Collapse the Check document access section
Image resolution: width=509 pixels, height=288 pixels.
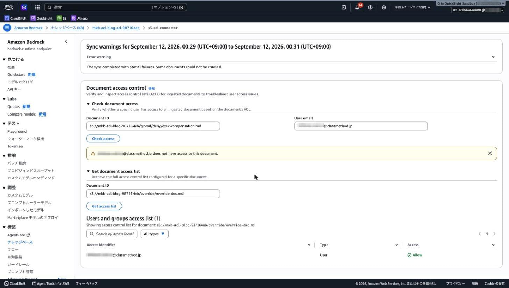click(88, 104)
